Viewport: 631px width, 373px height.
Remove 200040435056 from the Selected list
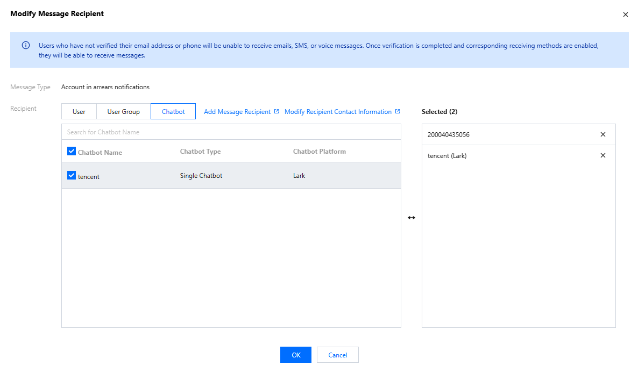pos(602,135)
